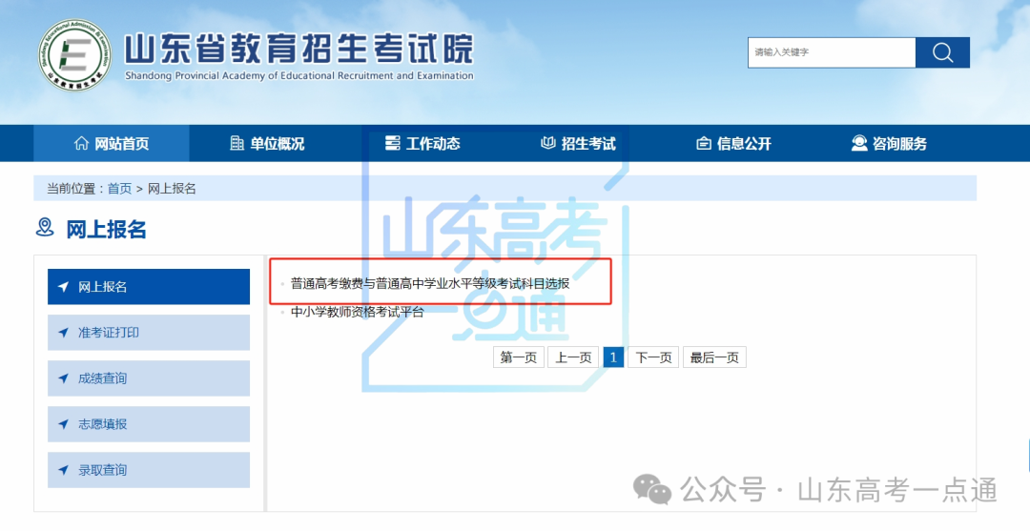Select 志愿填报 in the sidebar
The width and height of the screenshot is (1030, 531).
pyautogui.click(x=149, y=424)
